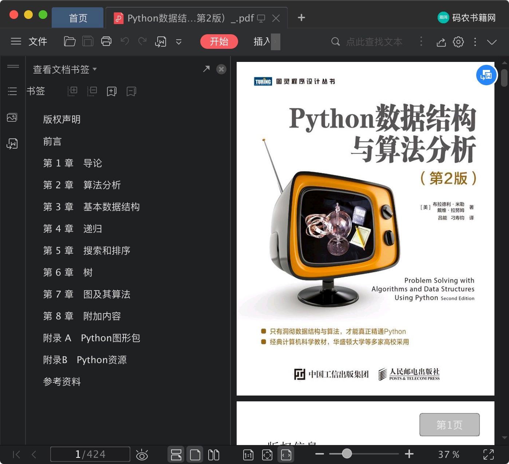This screenshot has width=509, height=464.
Task: Toggle two-page view
Action: point(214,455)
